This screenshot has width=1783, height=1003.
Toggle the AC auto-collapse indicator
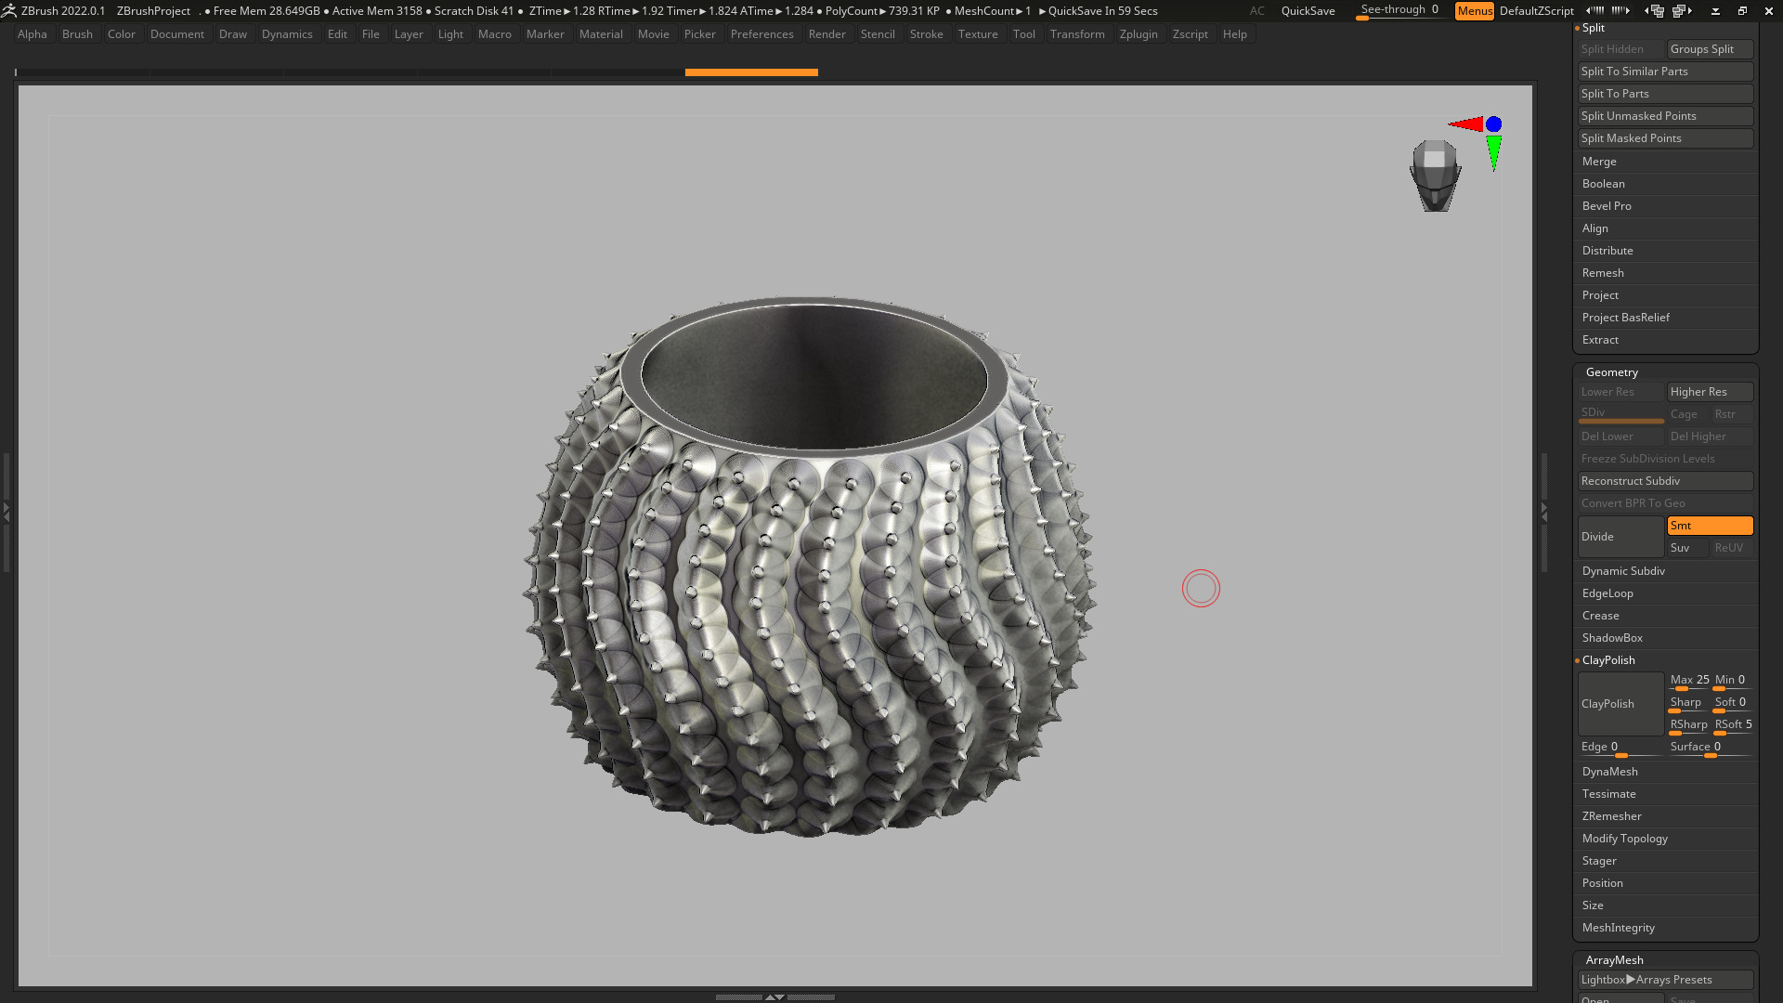tap(1256, 10)
